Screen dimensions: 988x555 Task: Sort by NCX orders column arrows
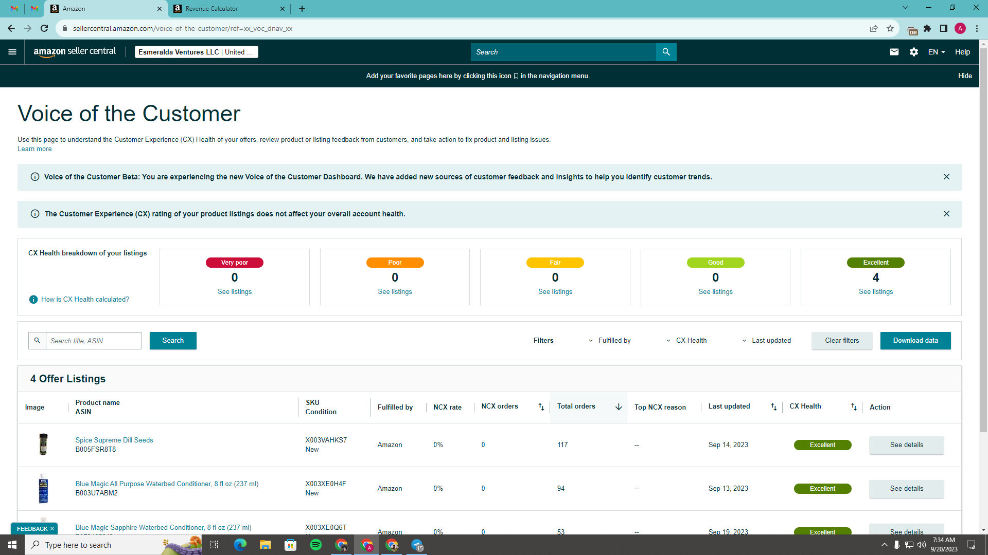click(541, 407)
